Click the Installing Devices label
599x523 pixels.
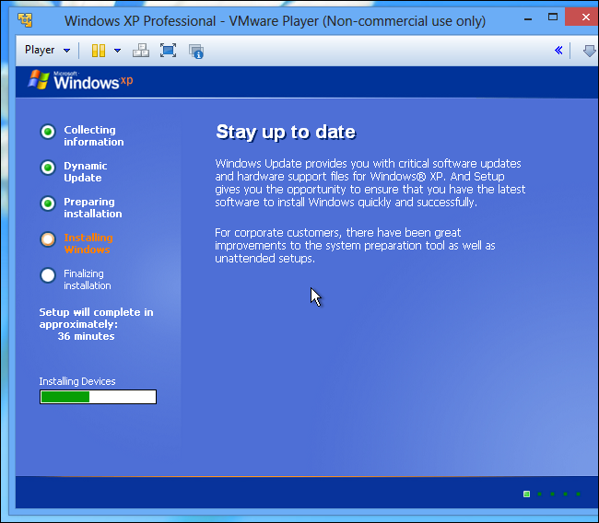[77, 381]
